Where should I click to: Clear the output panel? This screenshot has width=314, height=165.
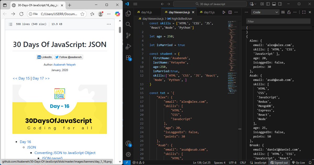point(283,12)
